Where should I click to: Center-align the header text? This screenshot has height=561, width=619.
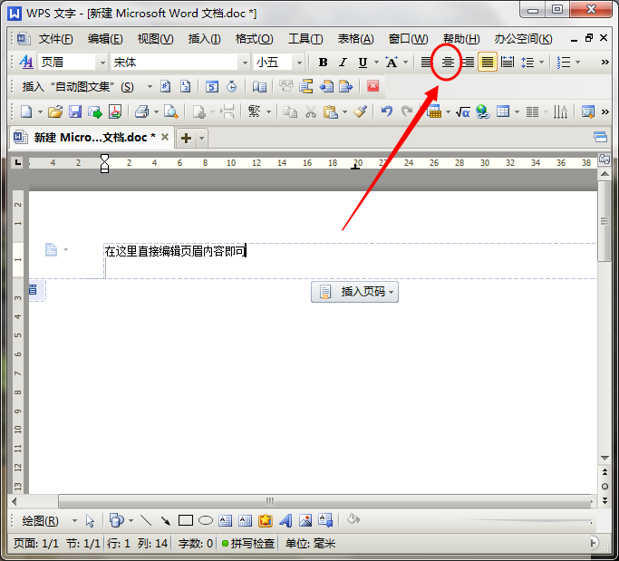448,63
